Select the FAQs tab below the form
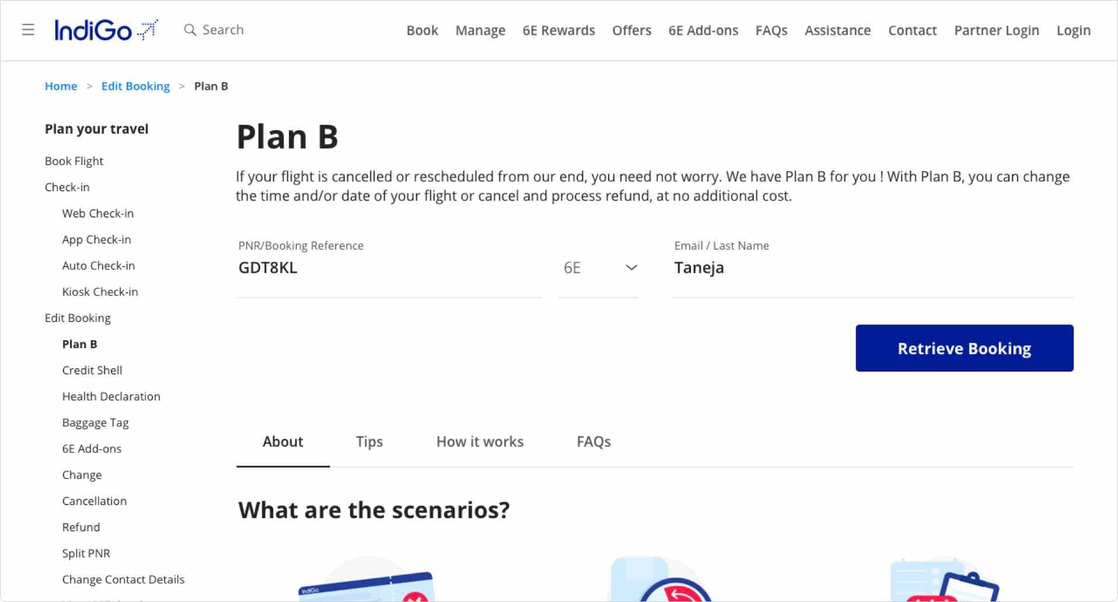The height and width of the screenshot is (602, 1118). [593, 442]
